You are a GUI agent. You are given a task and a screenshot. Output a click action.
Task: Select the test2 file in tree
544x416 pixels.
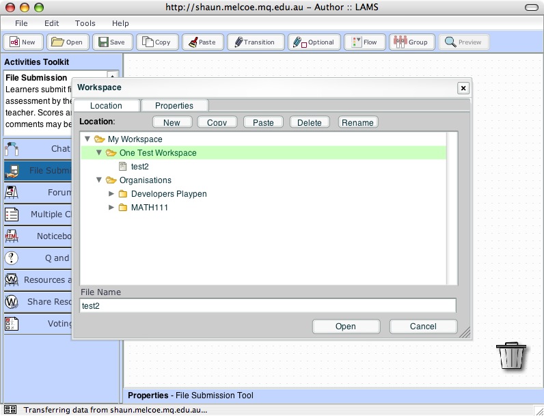point(139,167)
